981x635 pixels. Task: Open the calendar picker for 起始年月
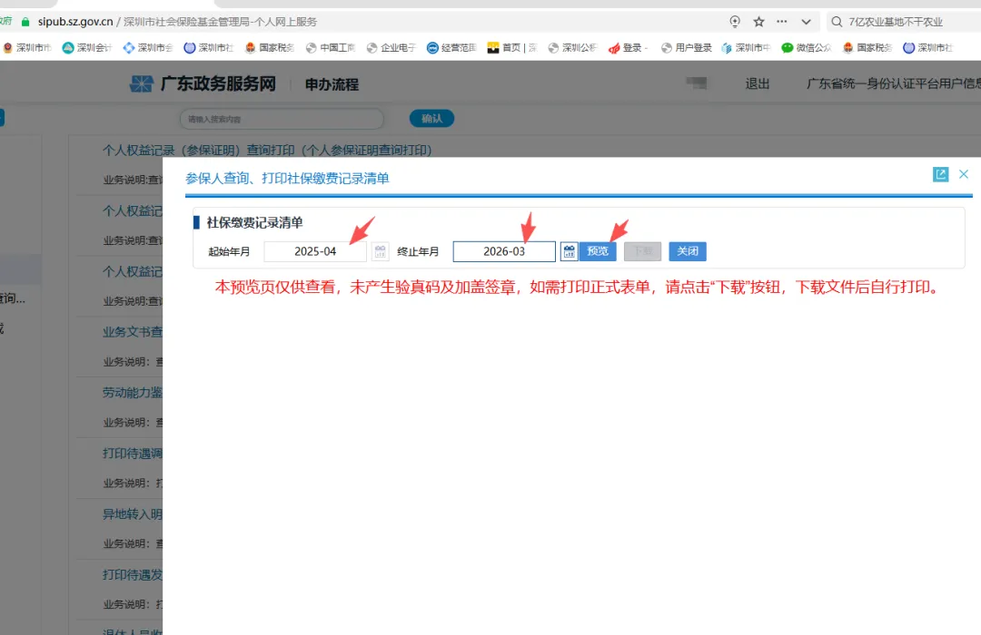click(381, 251)
